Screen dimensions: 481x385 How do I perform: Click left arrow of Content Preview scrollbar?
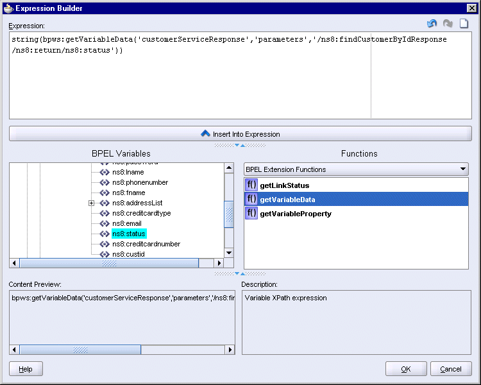pos(14,350)
